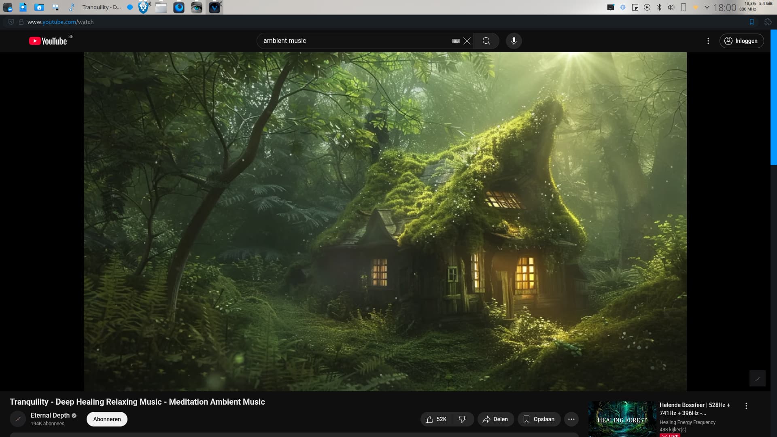777x437 pixels.
Task: Click the magnifier search button
Action: point(486,41)
